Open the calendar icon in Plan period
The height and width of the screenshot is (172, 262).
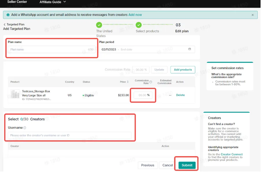coord(189,49)
